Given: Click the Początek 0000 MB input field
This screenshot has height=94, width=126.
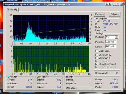Looking at the screenshot, I should pyautogui.click(x=111, y=42).
